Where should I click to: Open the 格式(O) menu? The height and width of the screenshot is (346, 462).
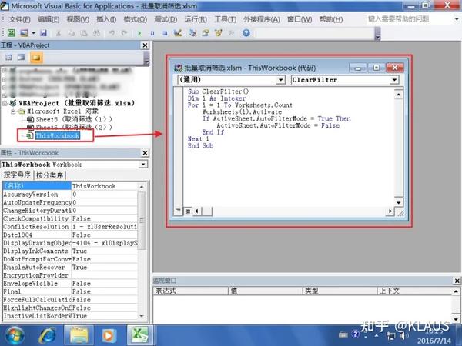[x=136, y=19]
